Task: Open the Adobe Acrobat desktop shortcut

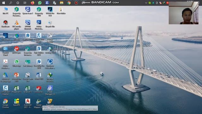Action: point(5,64)
